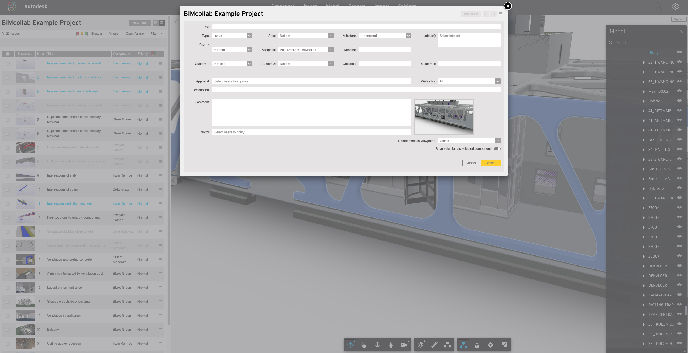This screenshot has width=688, height=353.
Task: Toggle the Explode model cube tool
Action: coord(448,345)
